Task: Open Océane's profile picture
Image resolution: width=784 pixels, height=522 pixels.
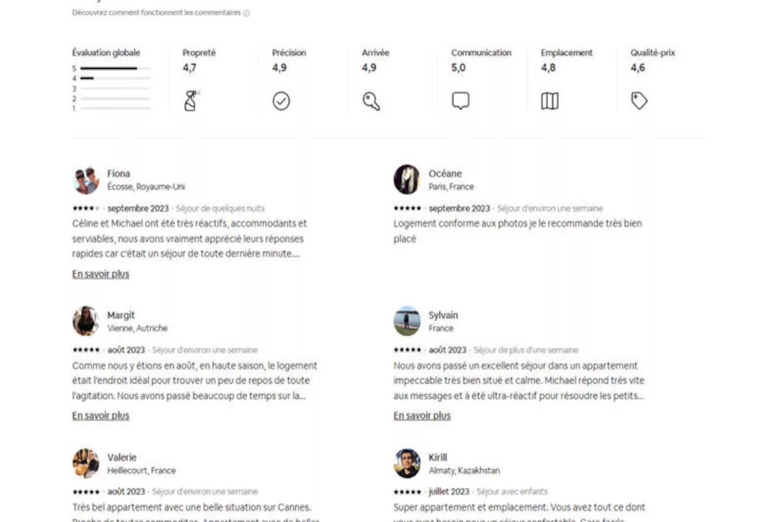Action: 407,180
